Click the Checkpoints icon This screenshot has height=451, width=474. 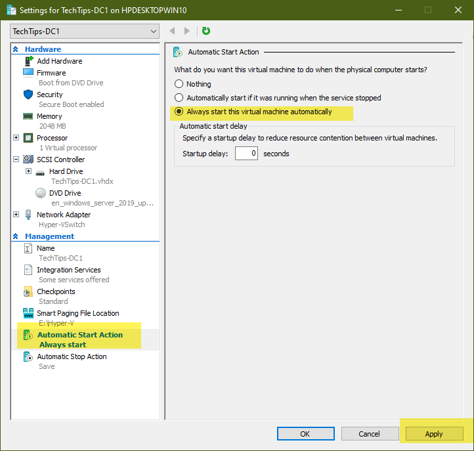point(28,291)
